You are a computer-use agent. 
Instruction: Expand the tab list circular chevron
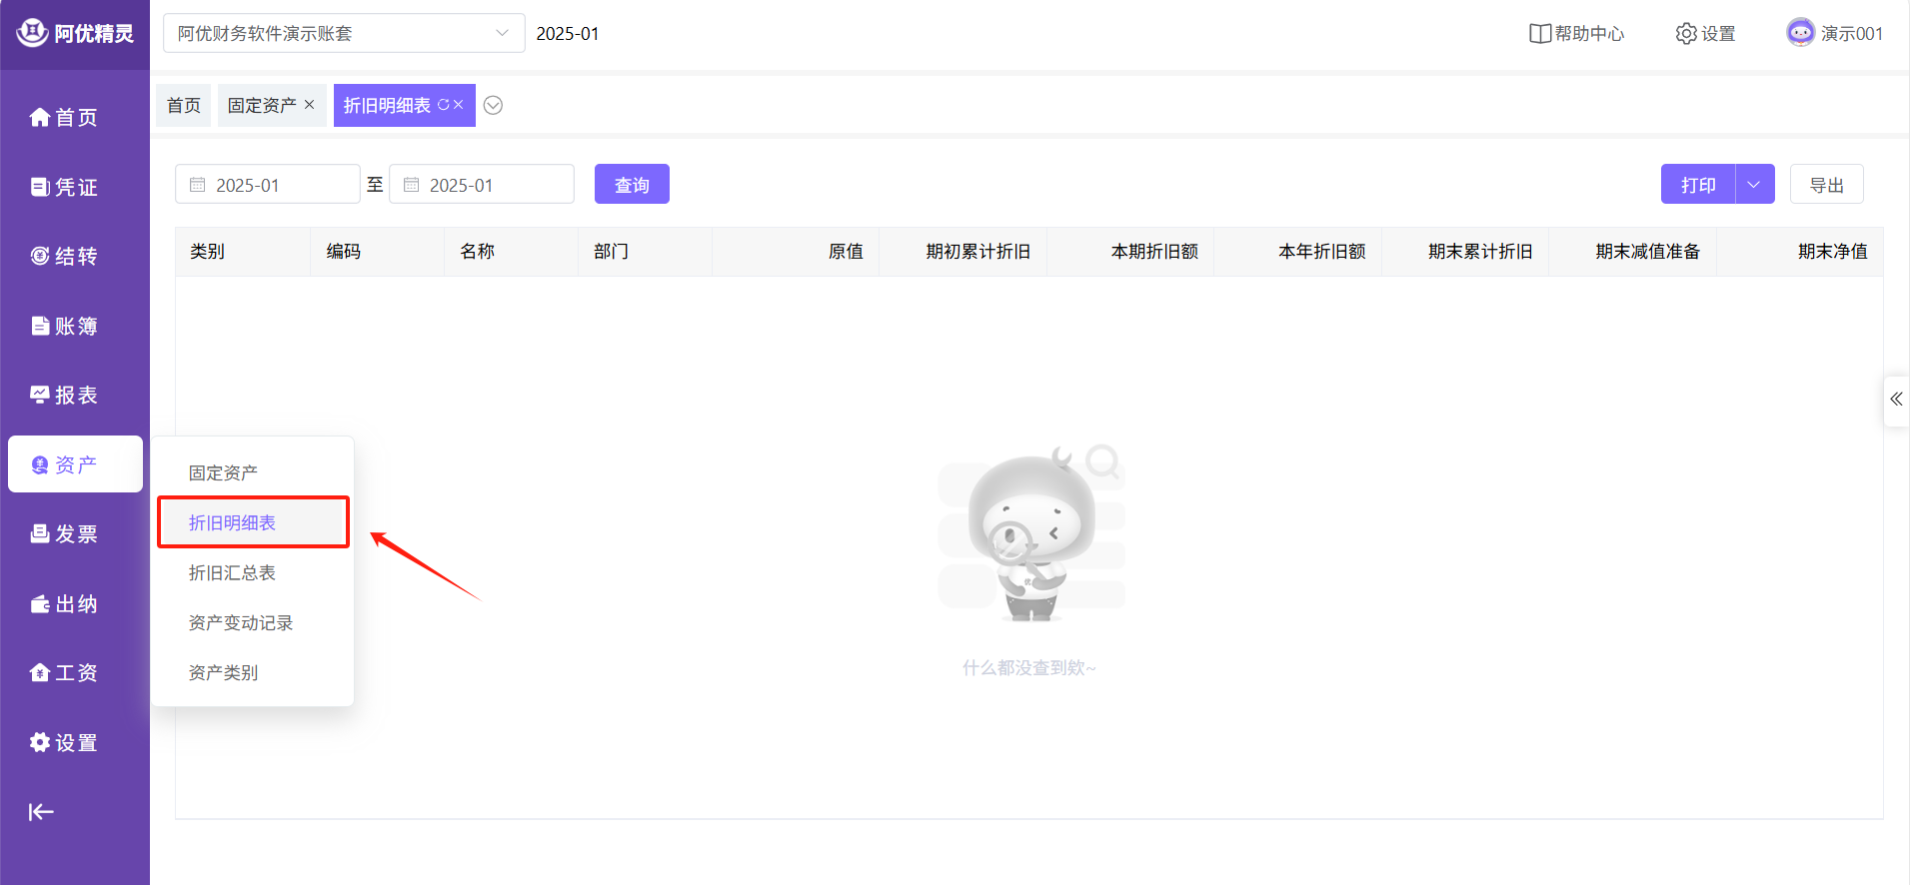click(x=493, y=106)
